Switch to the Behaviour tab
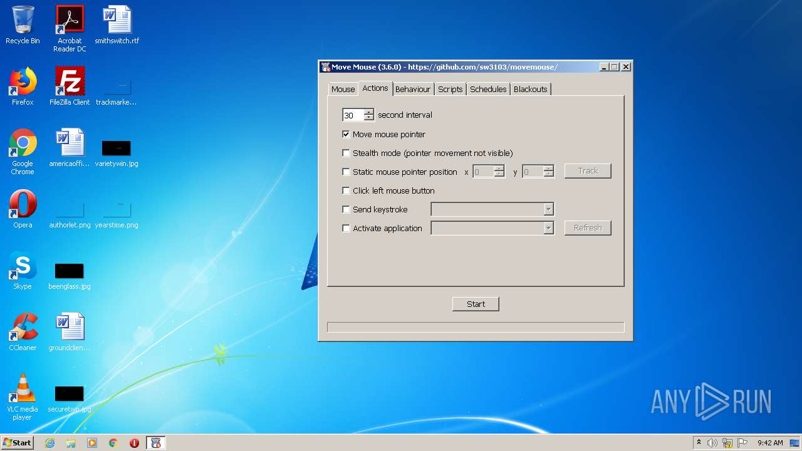Screen dimensions: 802x451 click(413, 89)
